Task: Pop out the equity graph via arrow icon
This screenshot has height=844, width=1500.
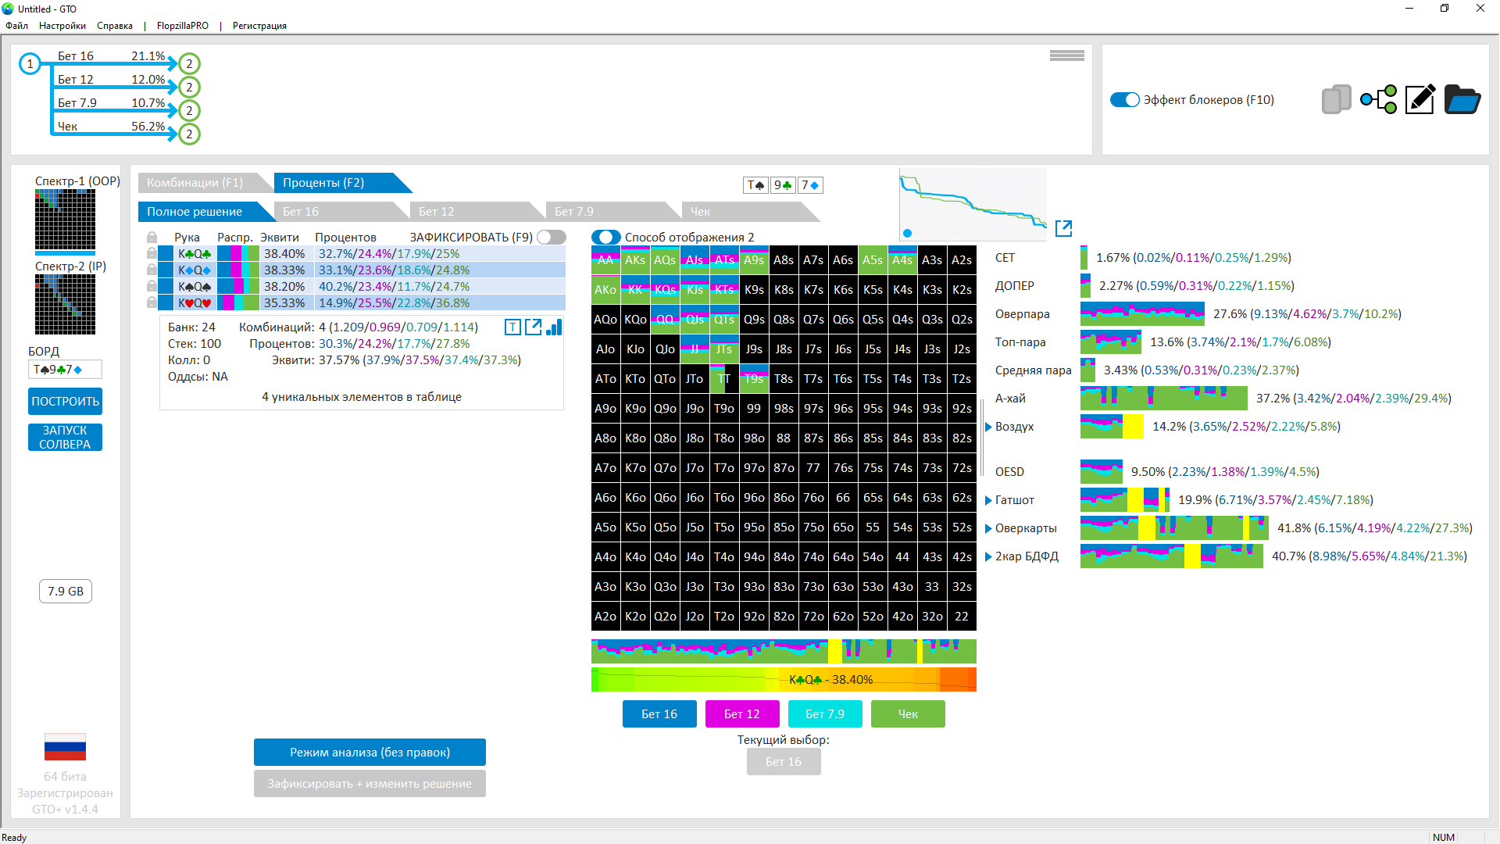Action: (x=1063, y=228)
